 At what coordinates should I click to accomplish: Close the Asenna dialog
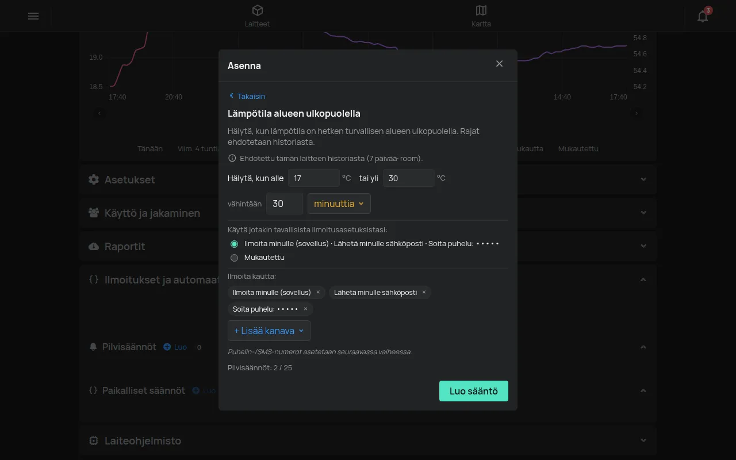coord(499,64)
